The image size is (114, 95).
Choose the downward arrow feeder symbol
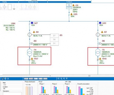click(14, 7)
